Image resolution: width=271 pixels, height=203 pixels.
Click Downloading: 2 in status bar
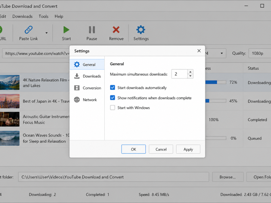42,195
